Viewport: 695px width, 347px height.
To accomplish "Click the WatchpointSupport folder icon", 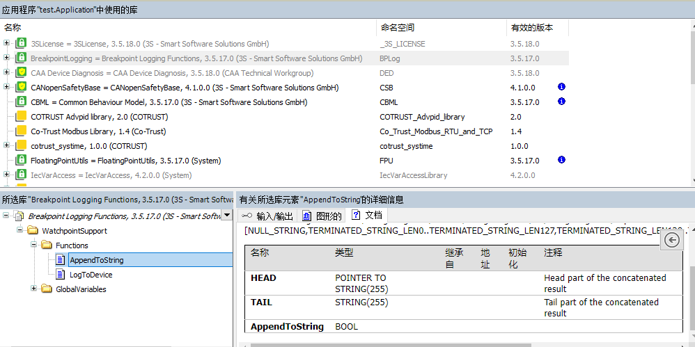I will 33,231.
